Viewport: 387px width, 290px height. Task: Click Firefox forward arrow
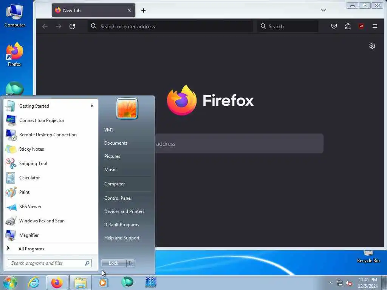click(59, 26)
